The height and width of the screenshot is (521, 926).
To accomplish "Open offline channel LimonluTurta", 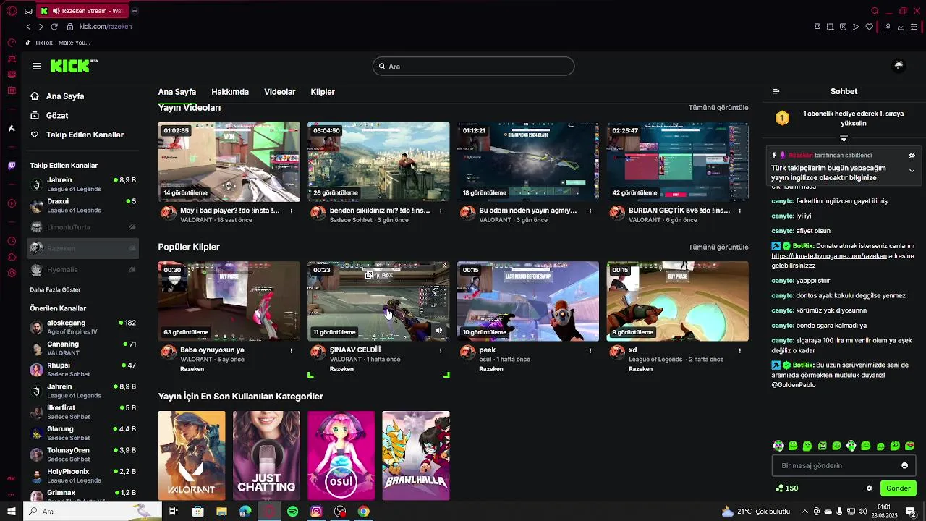I will [x=82, y=227].
